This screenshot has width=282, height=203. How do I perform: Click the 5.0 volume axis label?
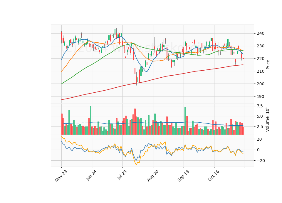point(260,116)
